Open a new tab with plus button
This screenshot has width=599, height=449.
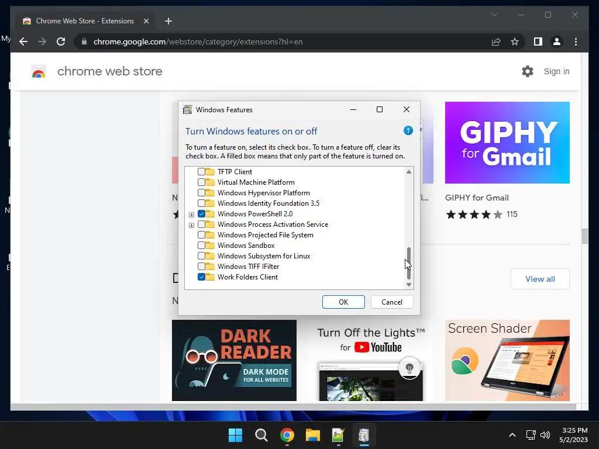168,21
